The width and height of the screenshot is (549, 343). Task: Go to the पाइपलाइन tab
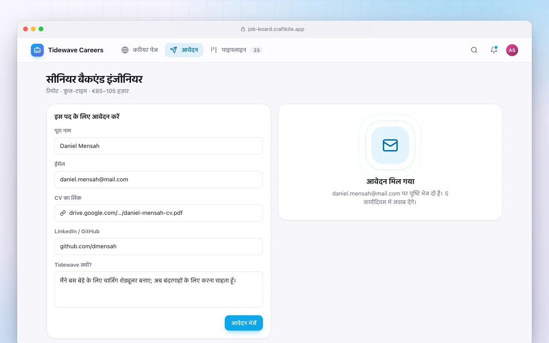(236, 50)
